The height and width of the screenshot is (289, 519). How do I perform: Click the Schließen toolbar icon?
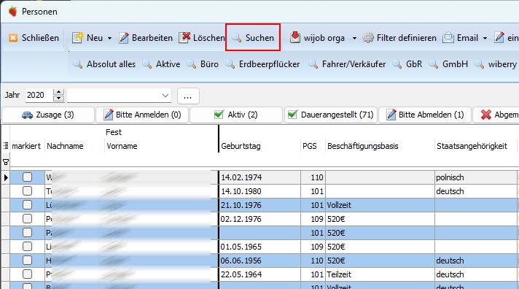point(13,38)
